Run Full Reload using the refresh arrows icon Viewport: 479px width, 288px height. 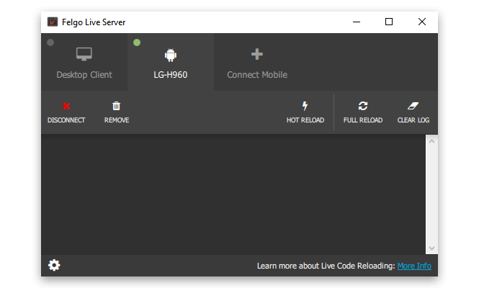click(363, 106)
